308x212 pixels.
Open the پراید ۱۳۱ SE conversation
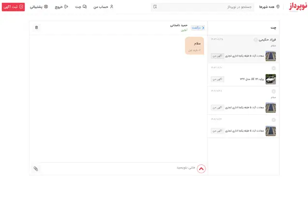(x=243, y=75)
